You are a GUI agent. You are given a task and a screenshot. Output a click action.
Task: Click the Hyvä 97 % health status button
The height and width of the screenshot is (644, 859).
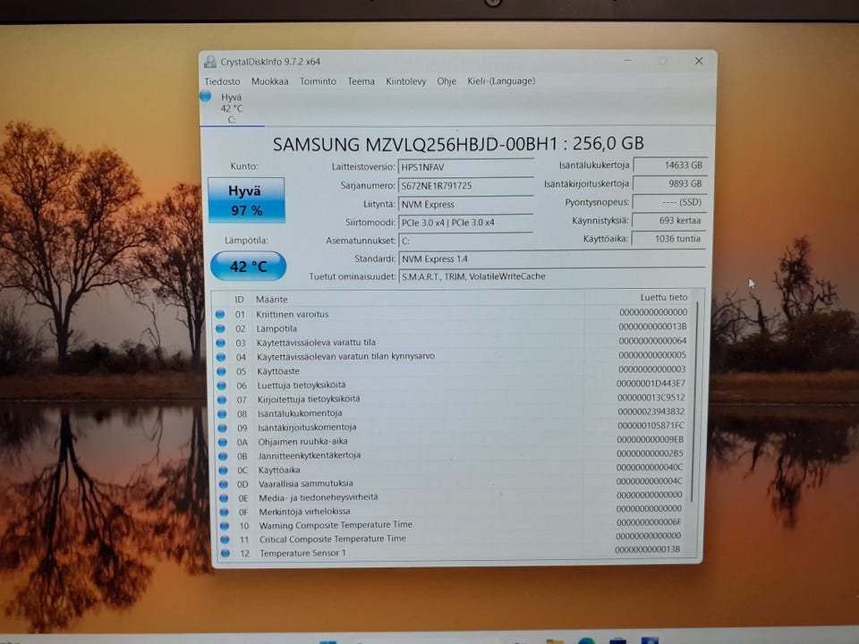[x=246, y=199]
